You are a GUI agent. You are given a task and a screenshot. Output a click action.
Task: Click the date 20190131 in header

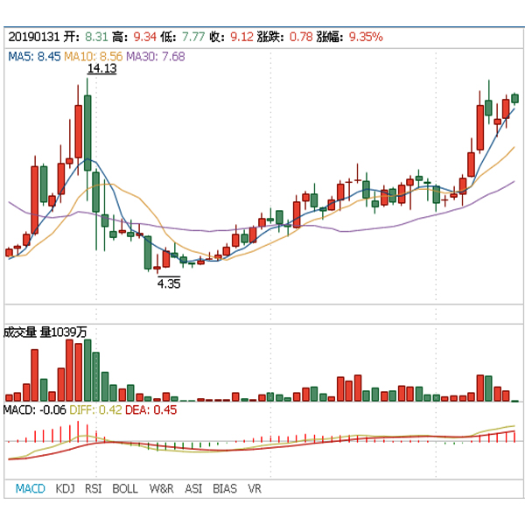(34, 38)
